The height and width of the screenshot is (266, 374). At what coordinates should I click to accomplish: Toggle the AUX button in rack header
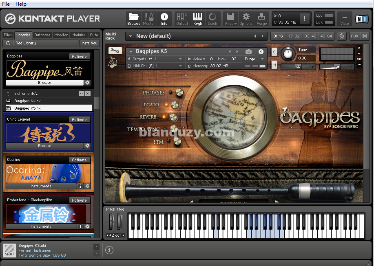tap(354, 36)
